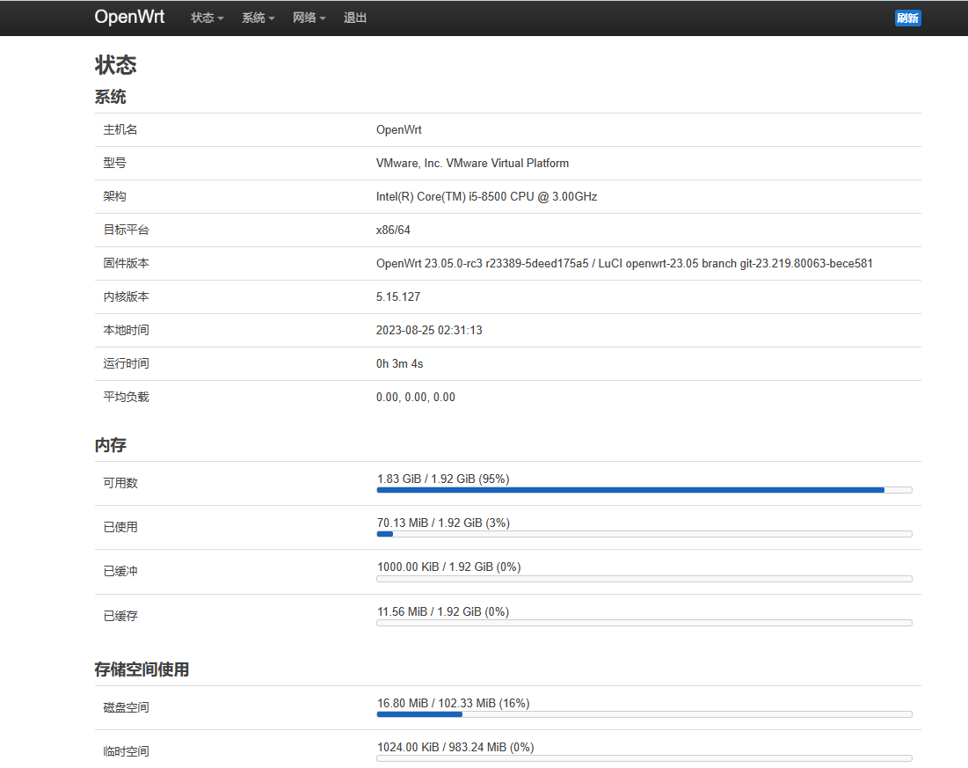Click the 1024.00 KiB / 983.24 MiB text
The image size is (968, 768).
(x=455, y=747)
